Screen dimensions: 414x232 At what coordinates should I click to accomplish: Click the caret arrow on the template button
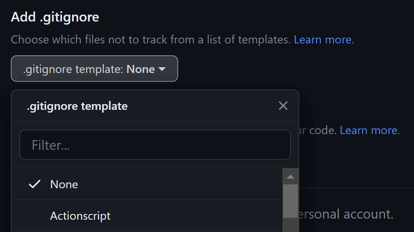[162, 69]
